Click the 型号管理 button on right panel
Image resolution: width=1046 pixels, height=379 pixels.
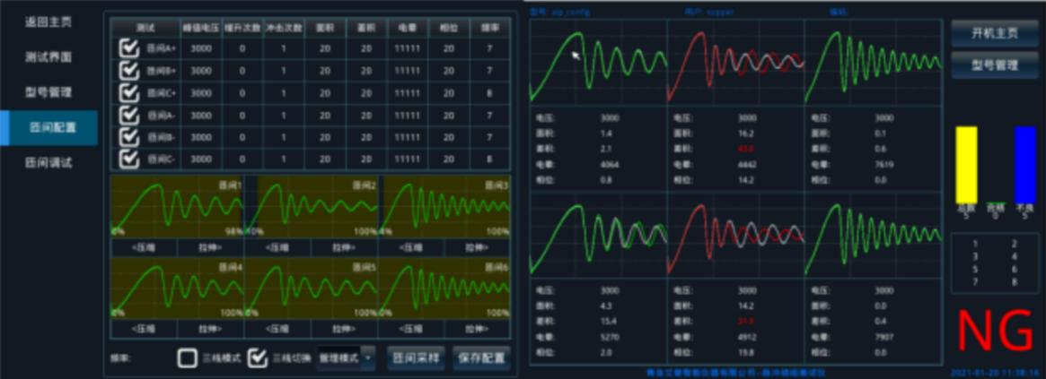click(994, 65)
